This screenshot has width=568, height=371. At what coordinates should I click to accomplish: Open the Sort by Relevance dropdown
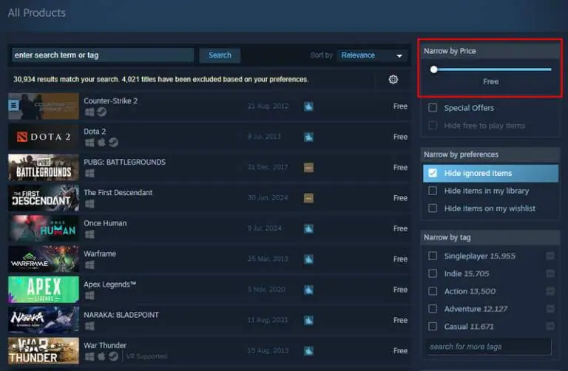371,55
